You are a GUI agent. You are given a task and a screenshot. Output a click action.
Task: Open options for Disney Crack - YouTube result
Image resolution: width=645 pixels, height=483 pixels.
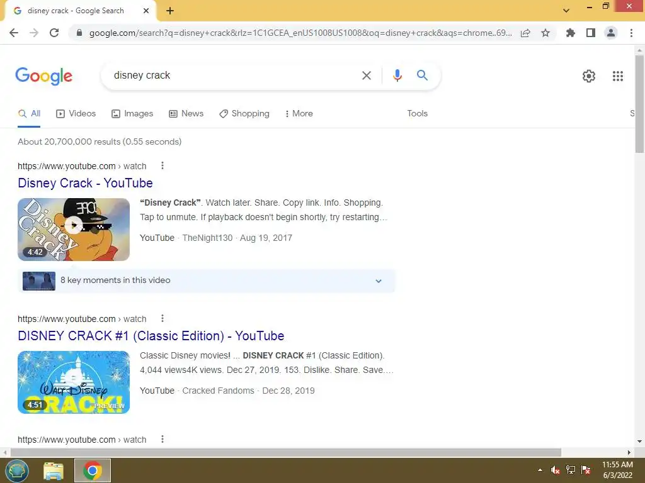(x=163, y=165)
